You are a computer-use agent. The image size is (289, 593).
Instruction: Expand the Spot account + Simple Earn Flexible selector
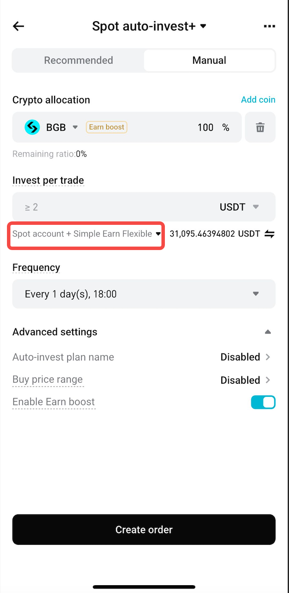click(x=85, y=234)
